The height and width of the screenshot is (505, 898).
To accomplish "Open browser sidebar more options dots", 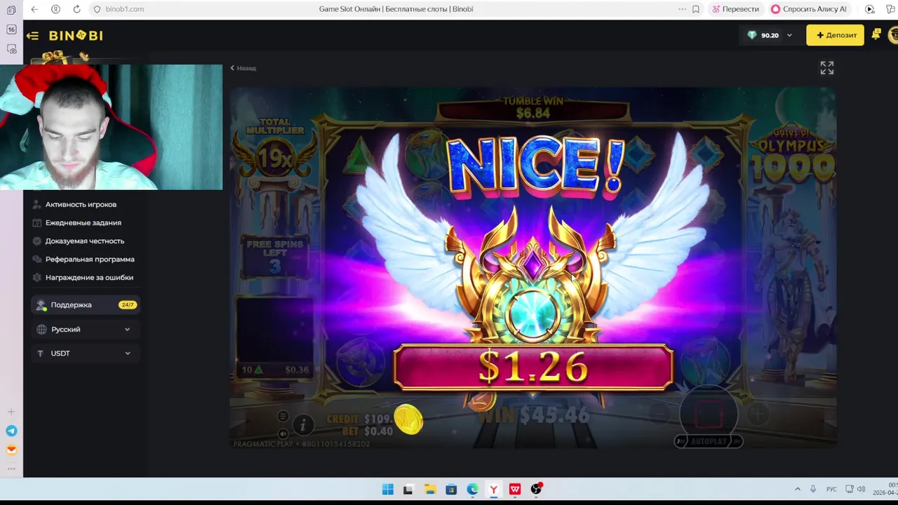I will [11, 469].
